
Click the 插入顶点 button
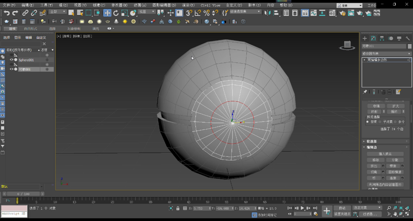[x=385, y=154]
